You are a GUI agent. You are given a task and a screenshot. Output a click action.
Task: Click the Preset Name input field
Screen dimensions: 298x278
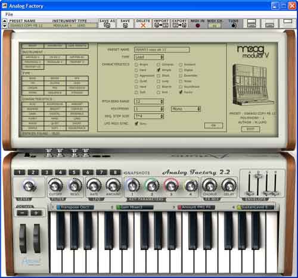click(162, 49)
